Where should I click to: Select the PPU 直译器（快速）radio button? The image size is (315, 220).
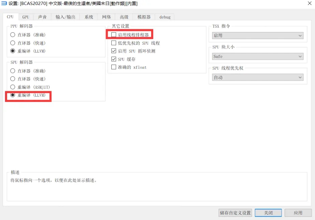click(x=12, y=43)
